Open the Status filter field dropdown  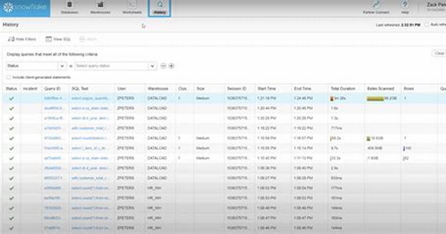coord(36,66)
